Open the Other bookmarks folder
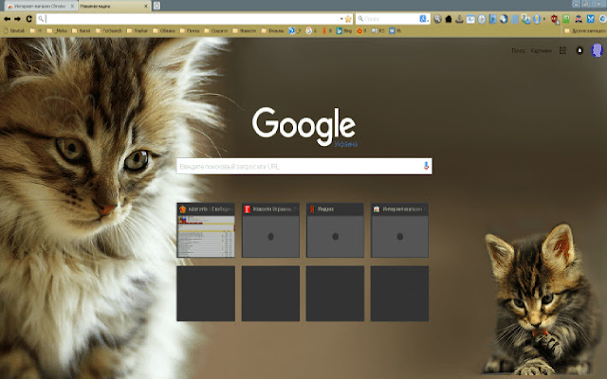Screen dimensions: 607x379 pyautogui.click(x=584, y=30)
